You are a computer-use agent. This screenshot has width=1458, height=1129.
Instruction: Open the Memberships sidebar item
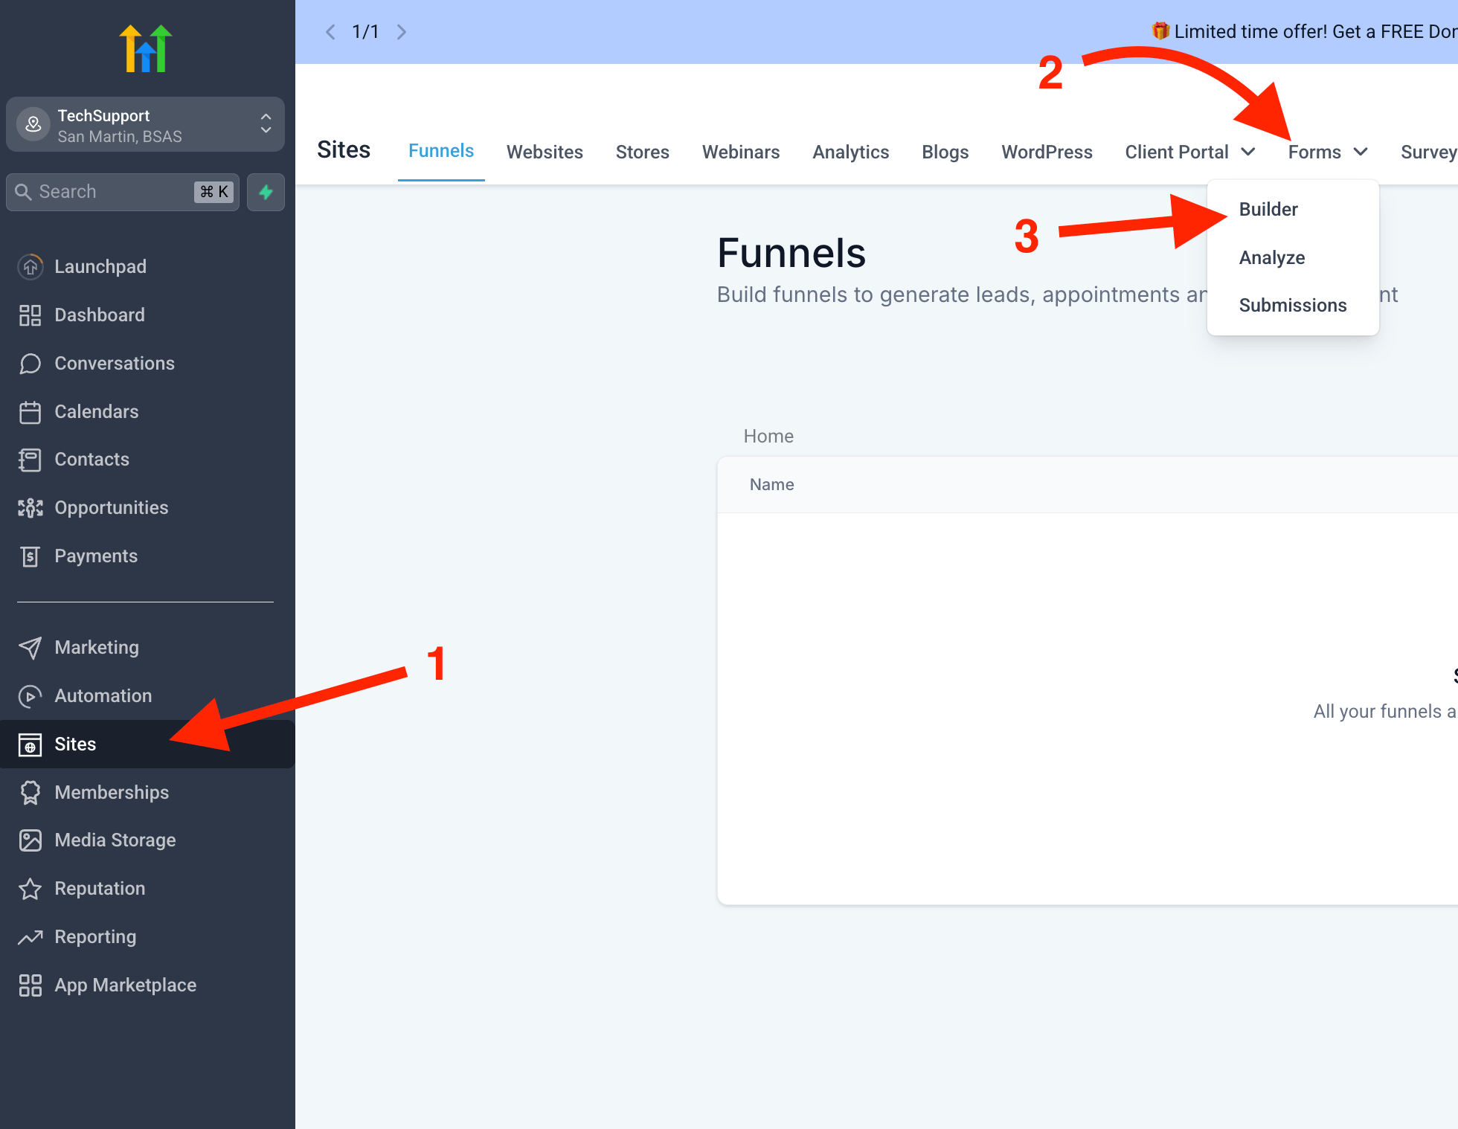[x=147, y=792]
